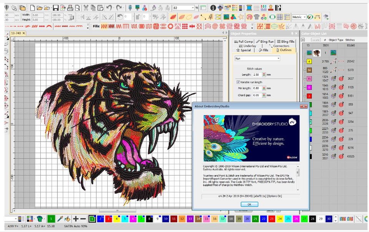Open the Metric measurement units dropdown

click(305, 17)
